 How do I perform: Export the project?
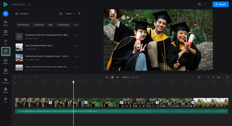220,4
